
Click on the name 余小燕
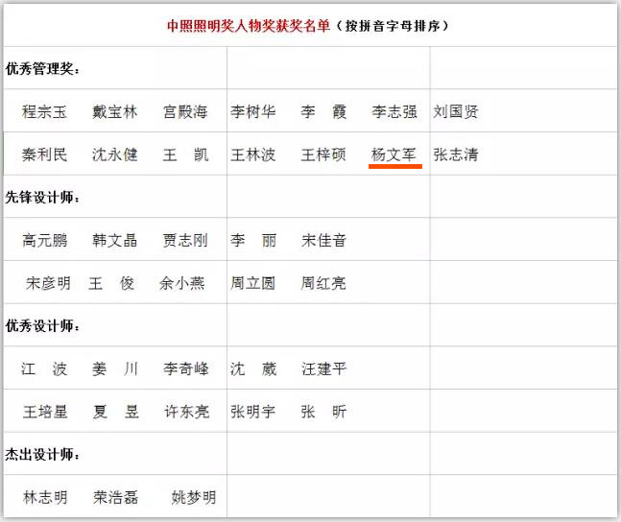[182, 283]
